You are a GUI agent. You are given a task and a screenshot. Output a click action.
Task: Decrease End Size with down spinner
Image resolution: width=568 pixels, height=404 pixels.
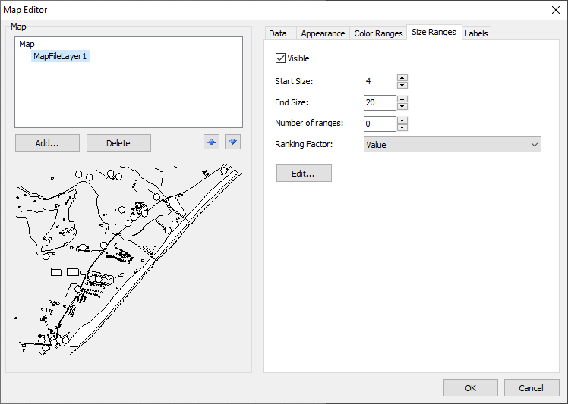coord(402,106)
